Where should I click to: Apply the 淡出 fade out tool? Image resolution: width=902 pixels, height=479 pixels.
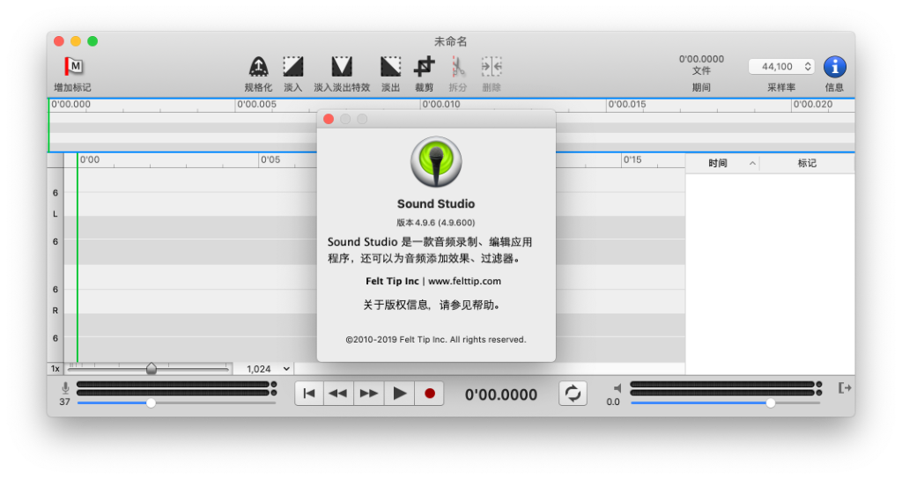coord(390,67)
